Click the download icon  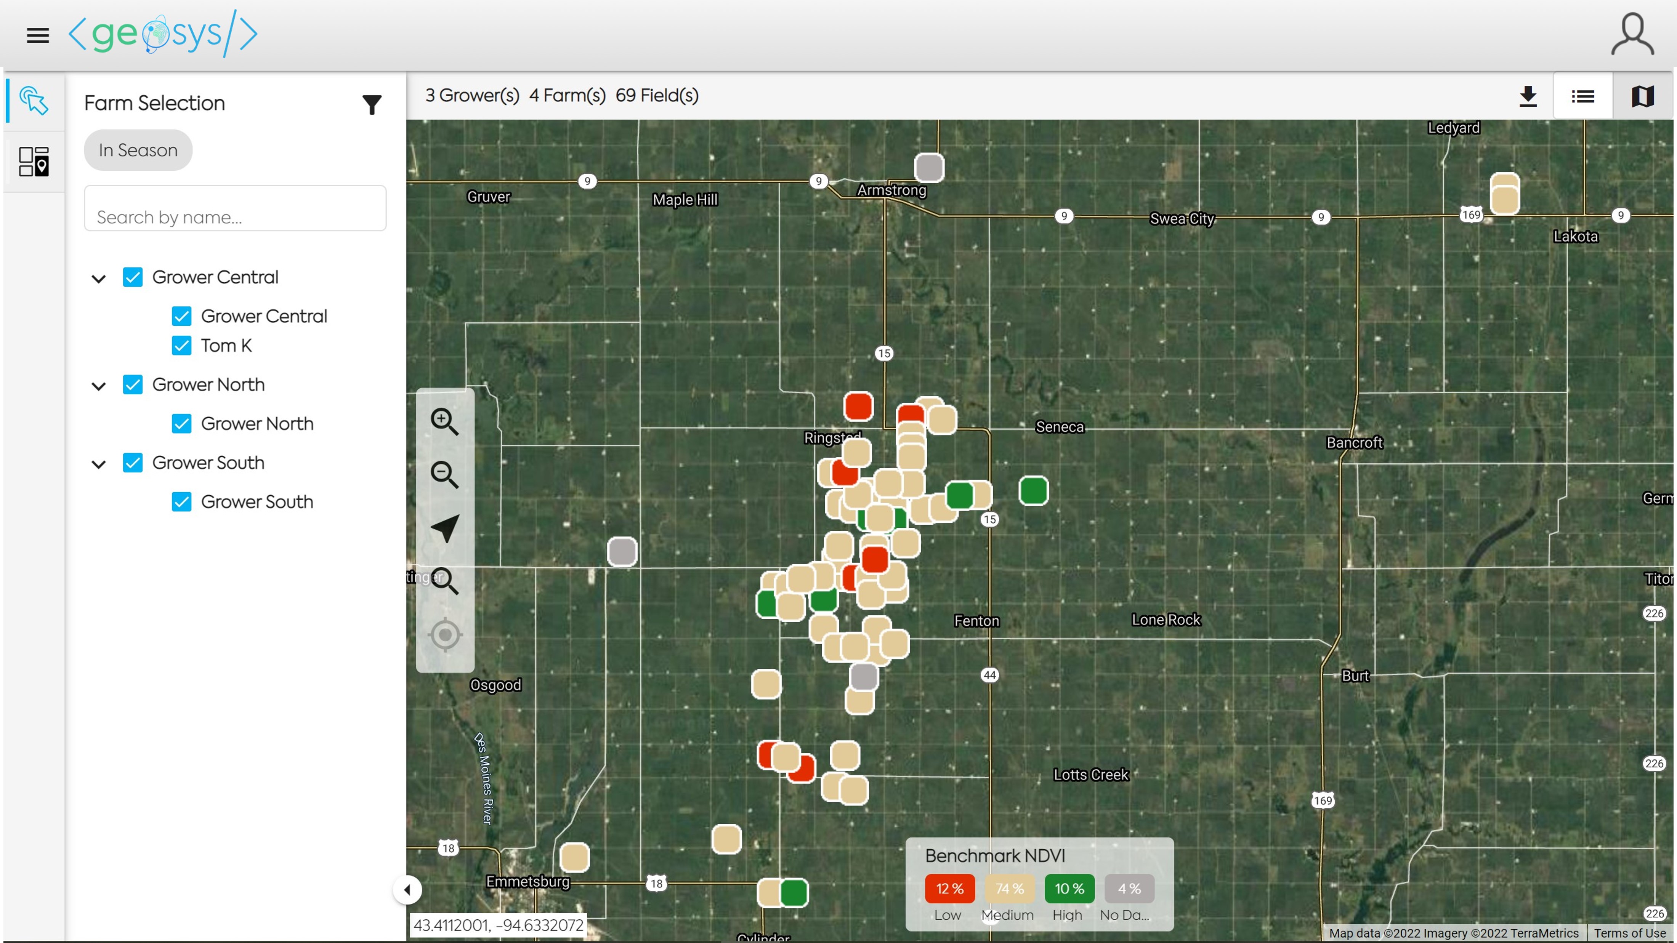tap(1528, 96)
